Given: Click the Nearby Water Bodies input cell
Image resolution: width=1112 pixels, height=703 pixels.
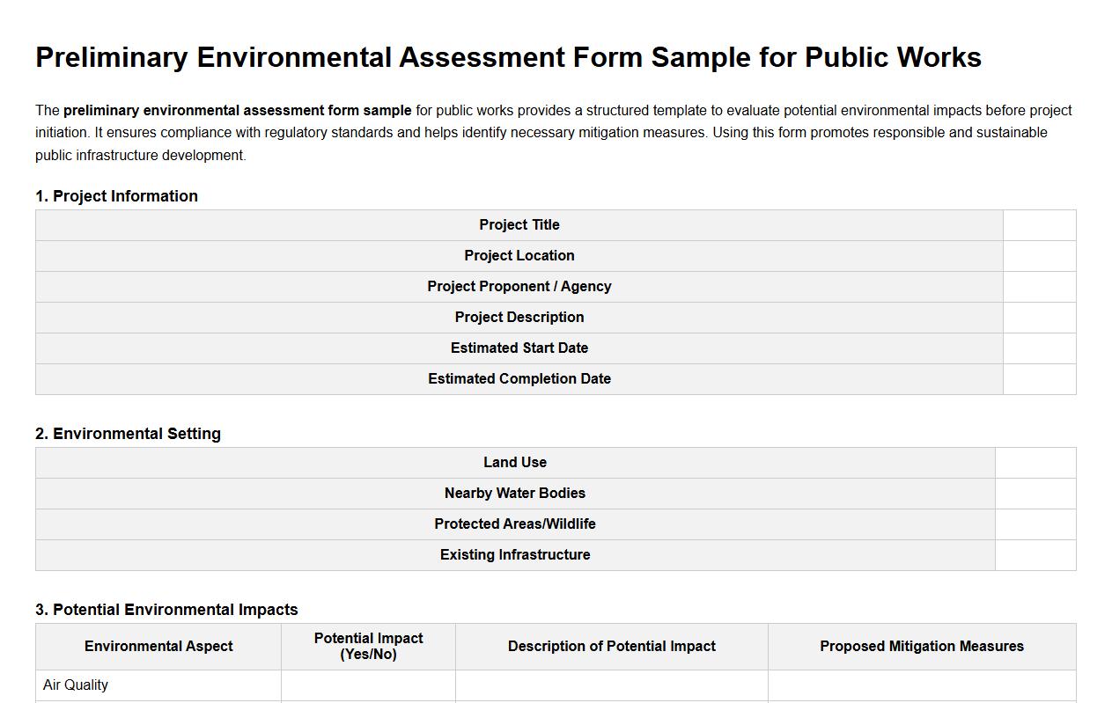Looking at the screenshot, I should coord(1035,493).
